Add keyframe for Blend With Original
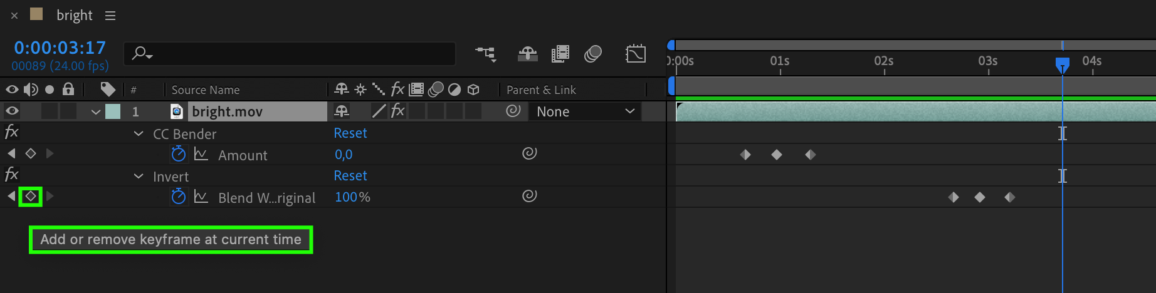 coord(31,197)
